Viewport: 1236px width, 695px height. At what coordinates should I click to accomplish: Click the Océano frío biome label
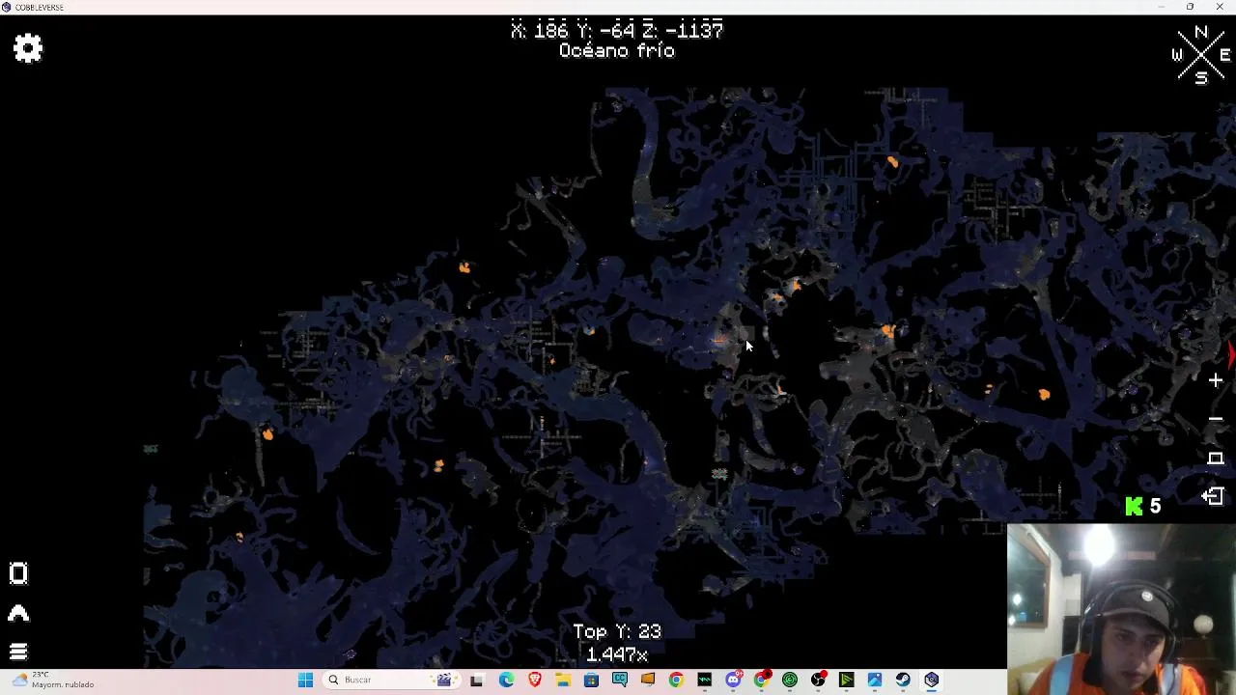pos(617,51)
